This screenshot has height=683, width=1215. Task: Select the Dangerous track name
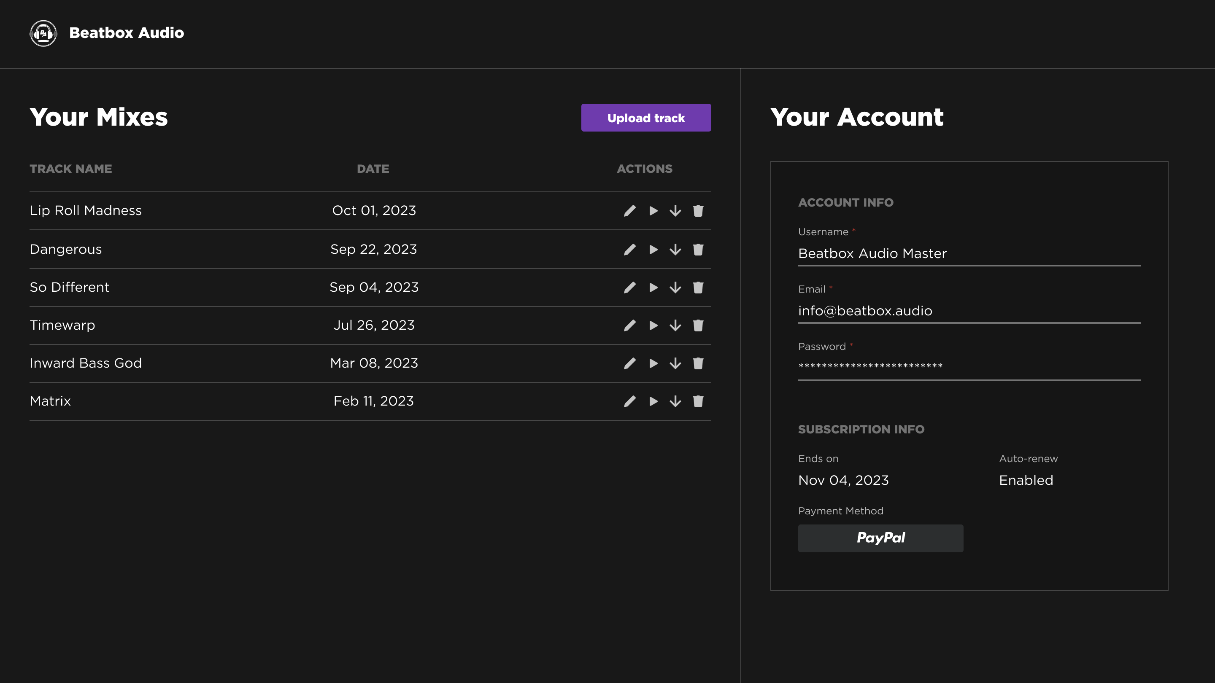(x=65, y=249)
